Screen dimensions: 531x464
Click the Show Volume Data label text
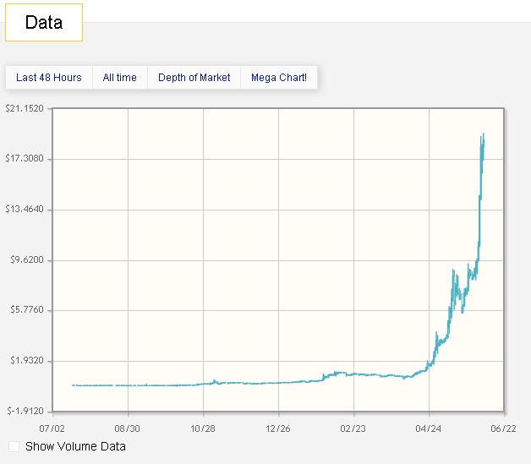point(75,446)
